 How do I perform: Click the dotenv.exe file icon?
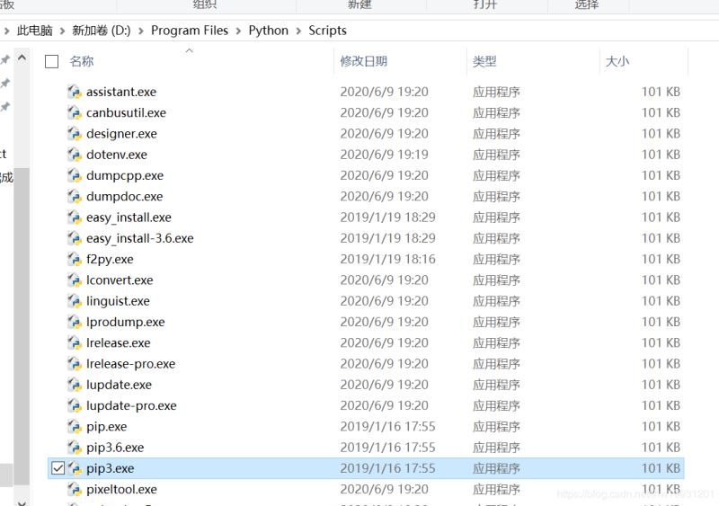point(75,155)
